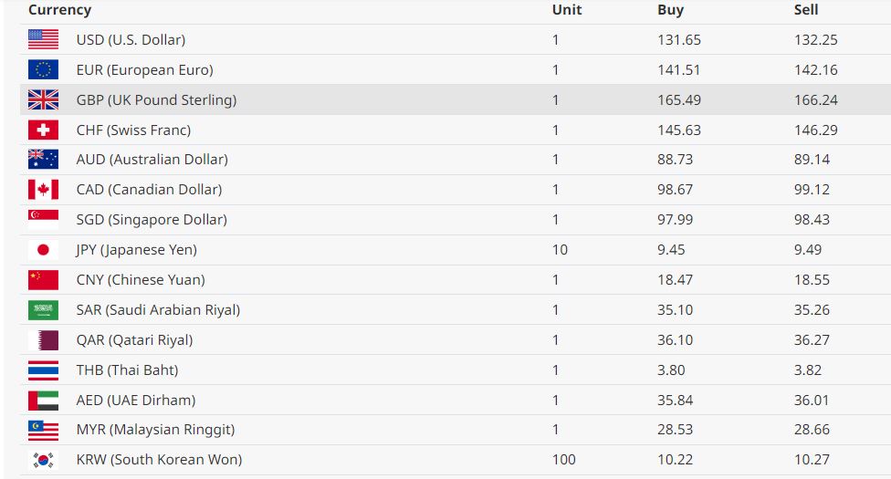Click the European Union flag icon
Screen dimensions: 891x479
pos(43,69)
